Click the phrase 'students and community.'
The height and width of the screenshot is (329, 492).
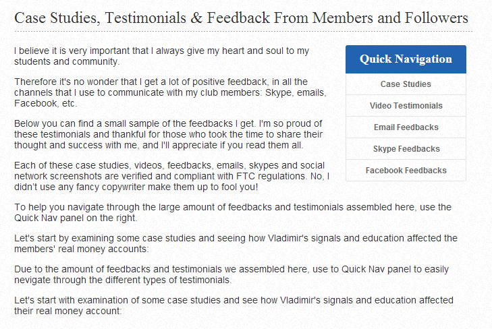pos(67,62)
